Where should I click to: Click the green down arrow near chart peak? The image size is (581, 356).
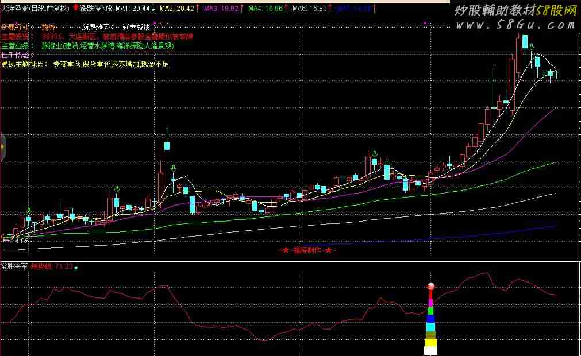(532, 47)
